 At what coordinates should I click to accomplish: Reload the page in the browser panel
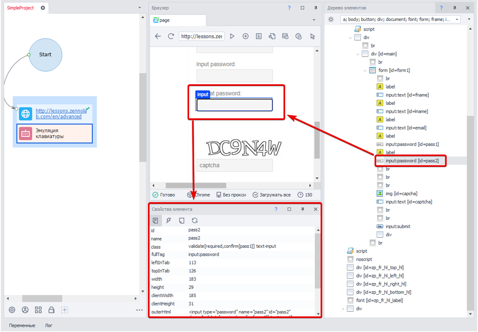click(x=171, y=36)
